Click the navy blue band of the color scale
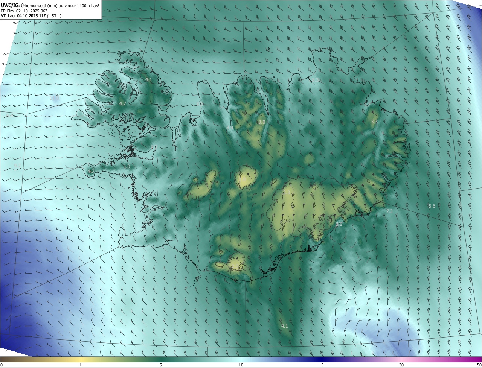The image size is (482, 368). (321, 359)
